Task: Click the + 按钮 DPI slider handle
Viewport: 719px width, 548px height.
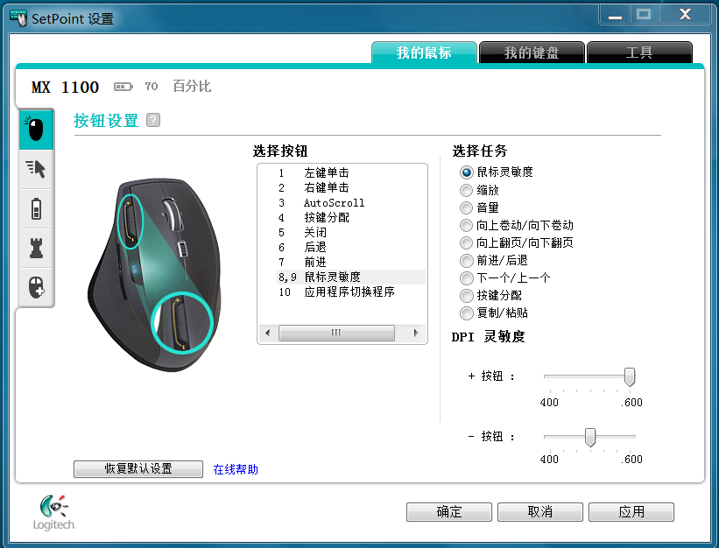Action: pos(630,376)
